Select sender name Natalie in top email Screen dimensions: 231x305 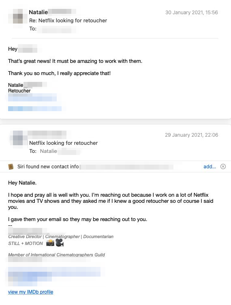click(x=38, y=12)
